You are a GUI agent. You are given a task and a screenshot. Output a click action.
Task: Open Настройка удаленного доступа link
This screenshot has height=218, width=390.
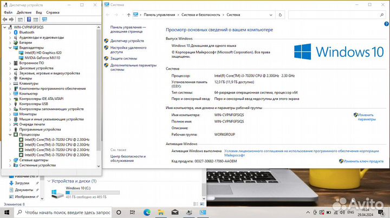point(128,50)
